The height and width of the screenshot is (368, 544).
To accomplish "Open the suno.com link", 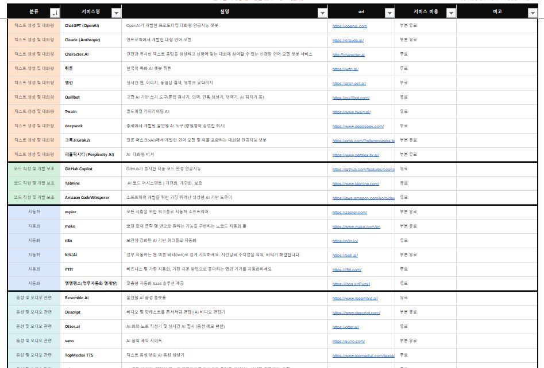I will tap(348, 341).
